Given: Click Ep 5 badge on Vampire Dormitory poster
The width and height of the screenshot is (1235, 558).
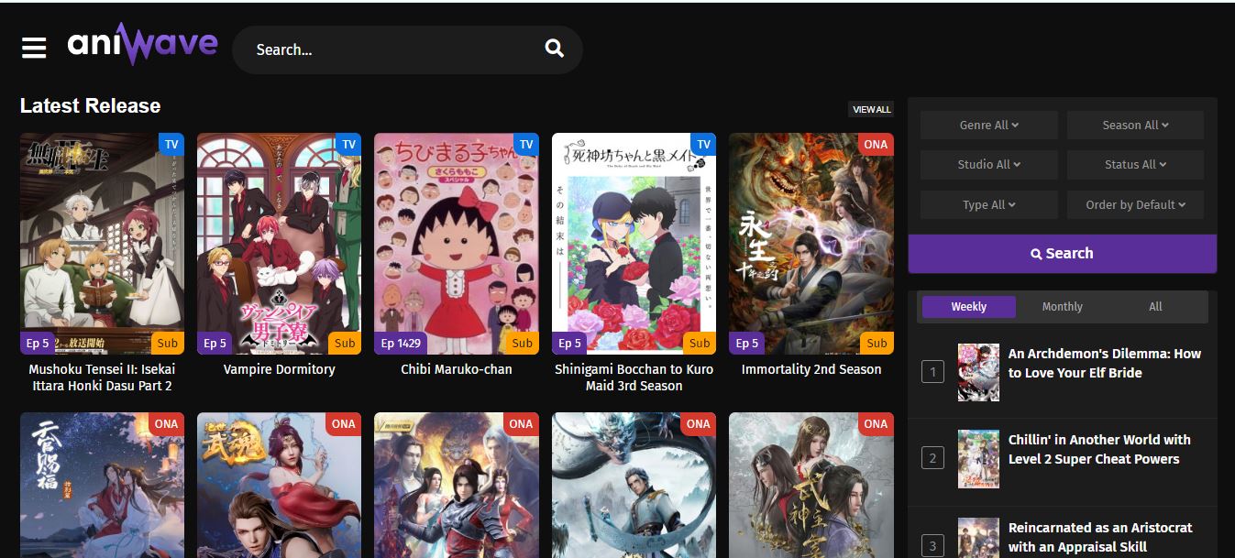Looking at the screenshot, I should click(x=215, y=344).
